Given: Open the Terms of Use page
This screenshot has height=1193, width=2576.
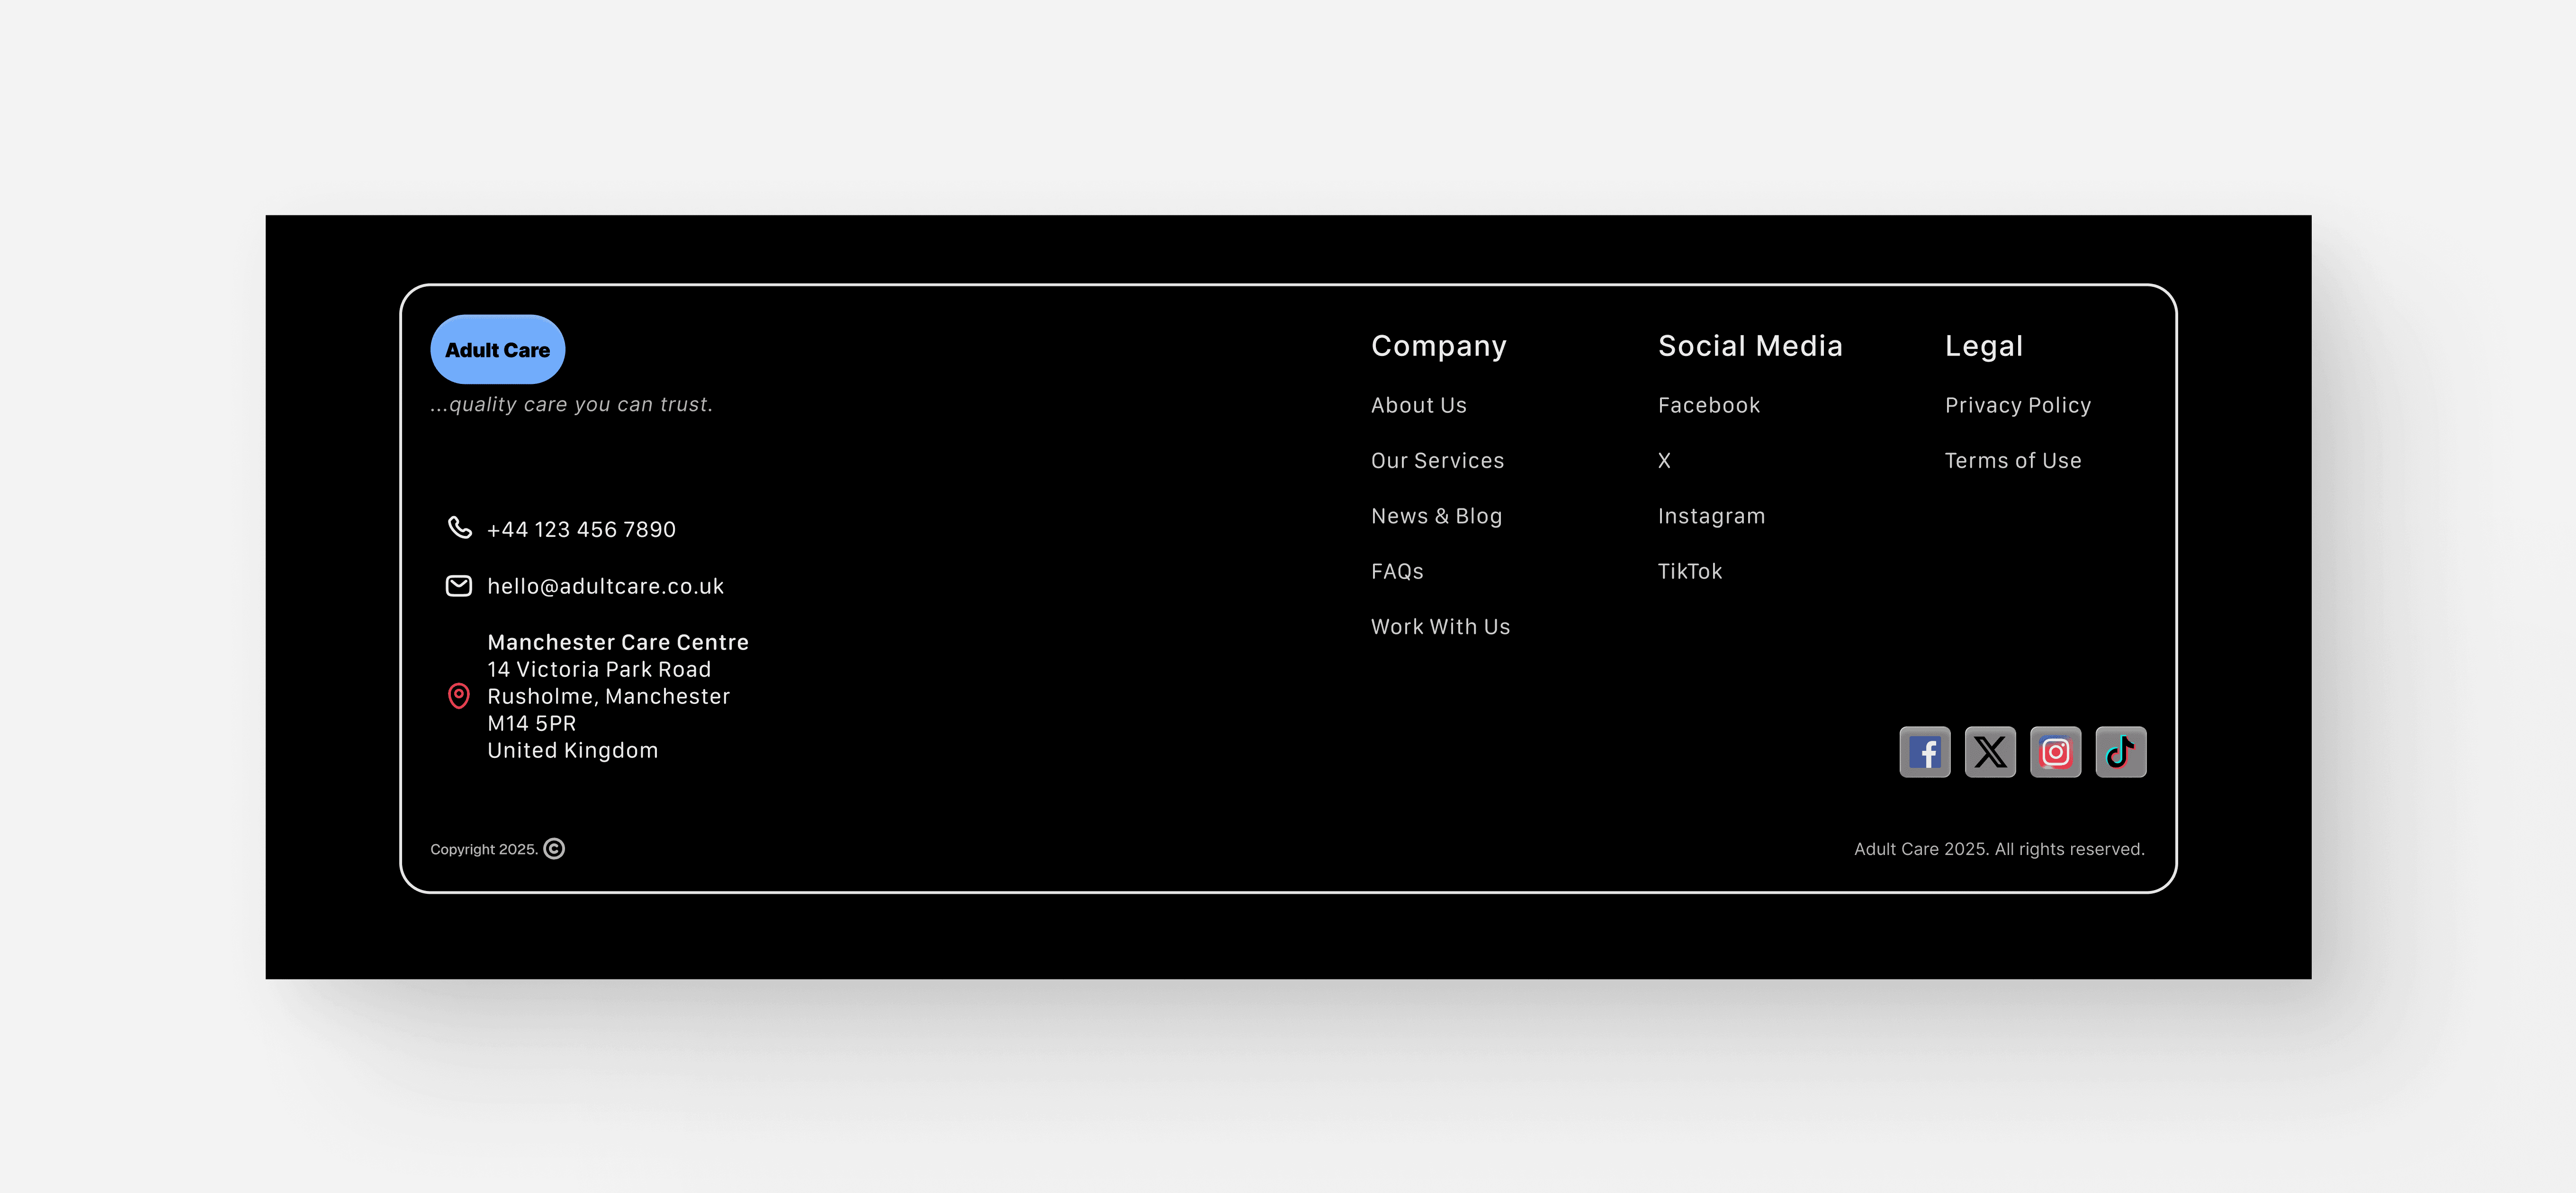Looking at the screenshot, I should (2013, 461).
